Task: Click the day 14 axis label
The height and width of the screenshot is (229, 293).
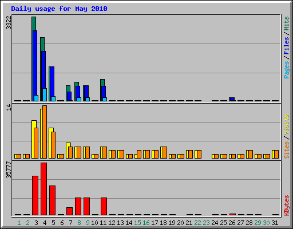Action: (129, 223)
